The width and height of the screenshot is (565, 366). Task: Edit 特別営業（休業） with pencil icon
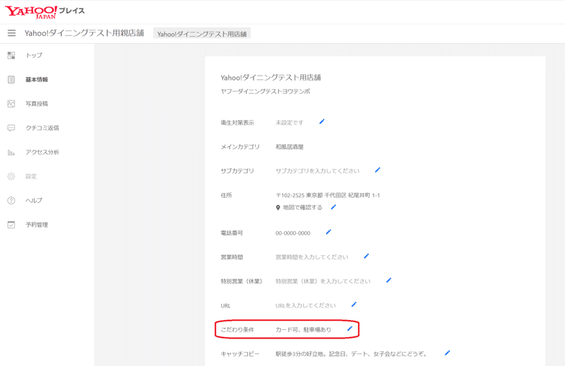(x=388, y=281)
